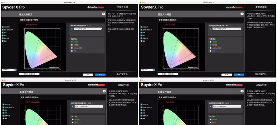Click 欢迎使用 step icon in 73% NTSC window

(141, 27)
